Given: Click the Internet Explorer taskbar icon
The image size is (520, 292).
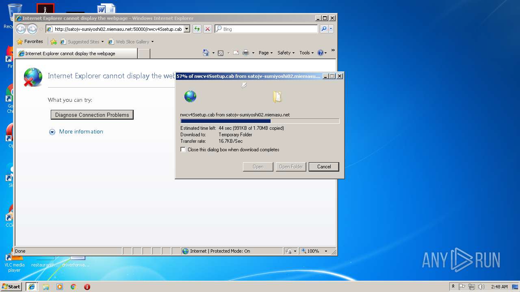Looking at the screenshot, I should point(31,287).
